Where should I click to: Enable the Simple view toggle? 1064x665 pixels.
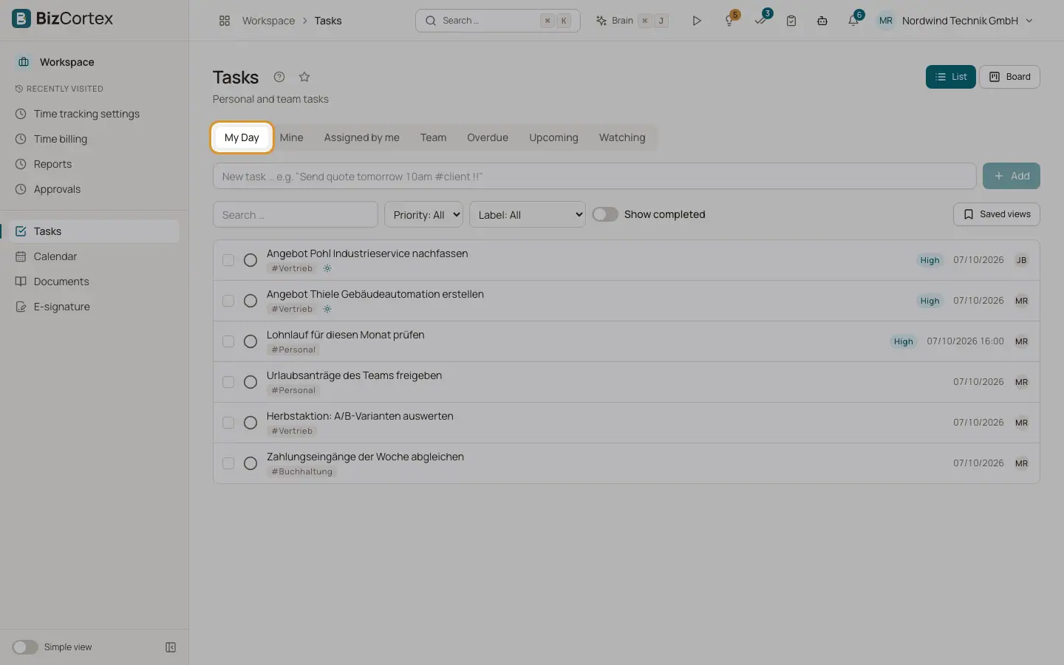[x=25, y=647]
